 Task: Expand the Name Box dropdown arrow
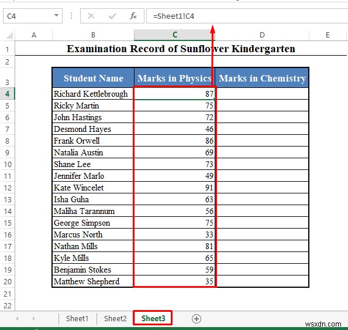tap(56, 16)
